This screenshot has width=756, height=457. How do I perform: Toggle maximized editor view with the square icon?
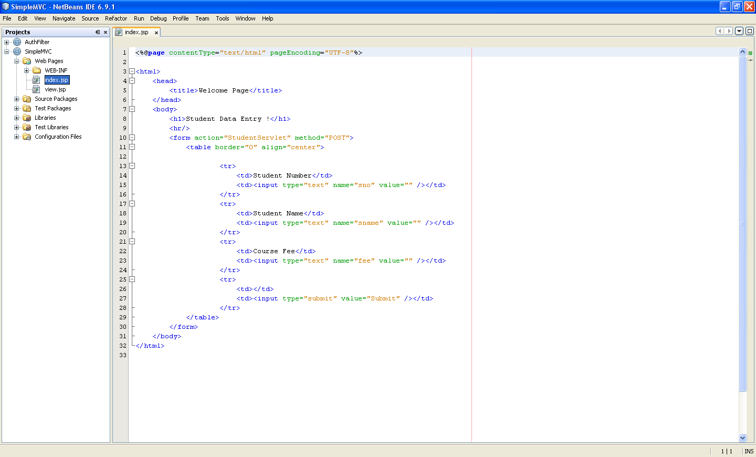tap(750, 31)
